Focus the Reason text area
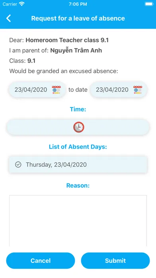The width and height of the screenshot is (156, 278). 78,221
